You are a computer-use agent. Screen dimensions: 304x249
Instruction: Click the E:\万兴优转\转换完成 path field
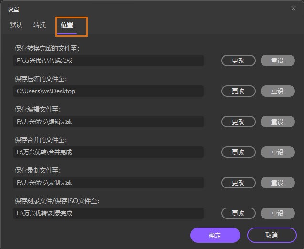click(109, 61)
